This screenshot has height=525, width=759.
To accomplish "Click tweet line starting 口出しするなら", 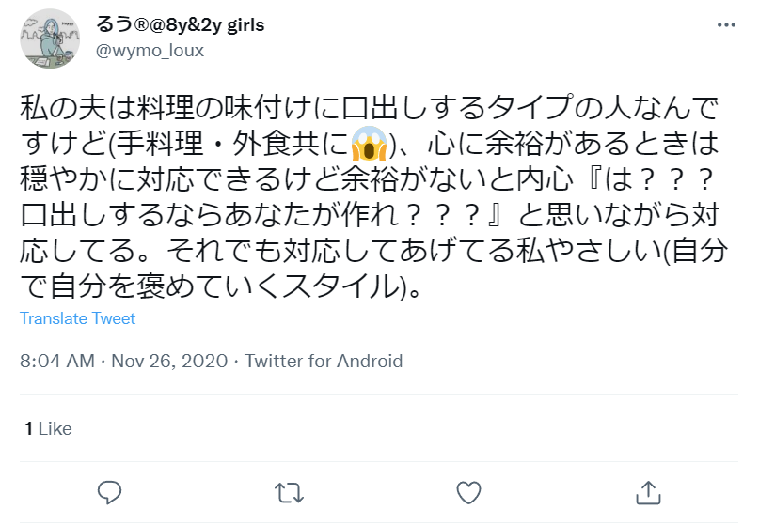I will click(369, 215).
